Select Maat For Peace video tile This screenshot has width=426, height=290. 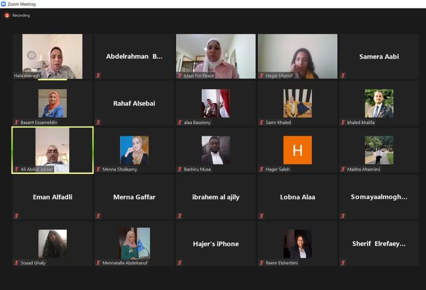coord(216,56)
